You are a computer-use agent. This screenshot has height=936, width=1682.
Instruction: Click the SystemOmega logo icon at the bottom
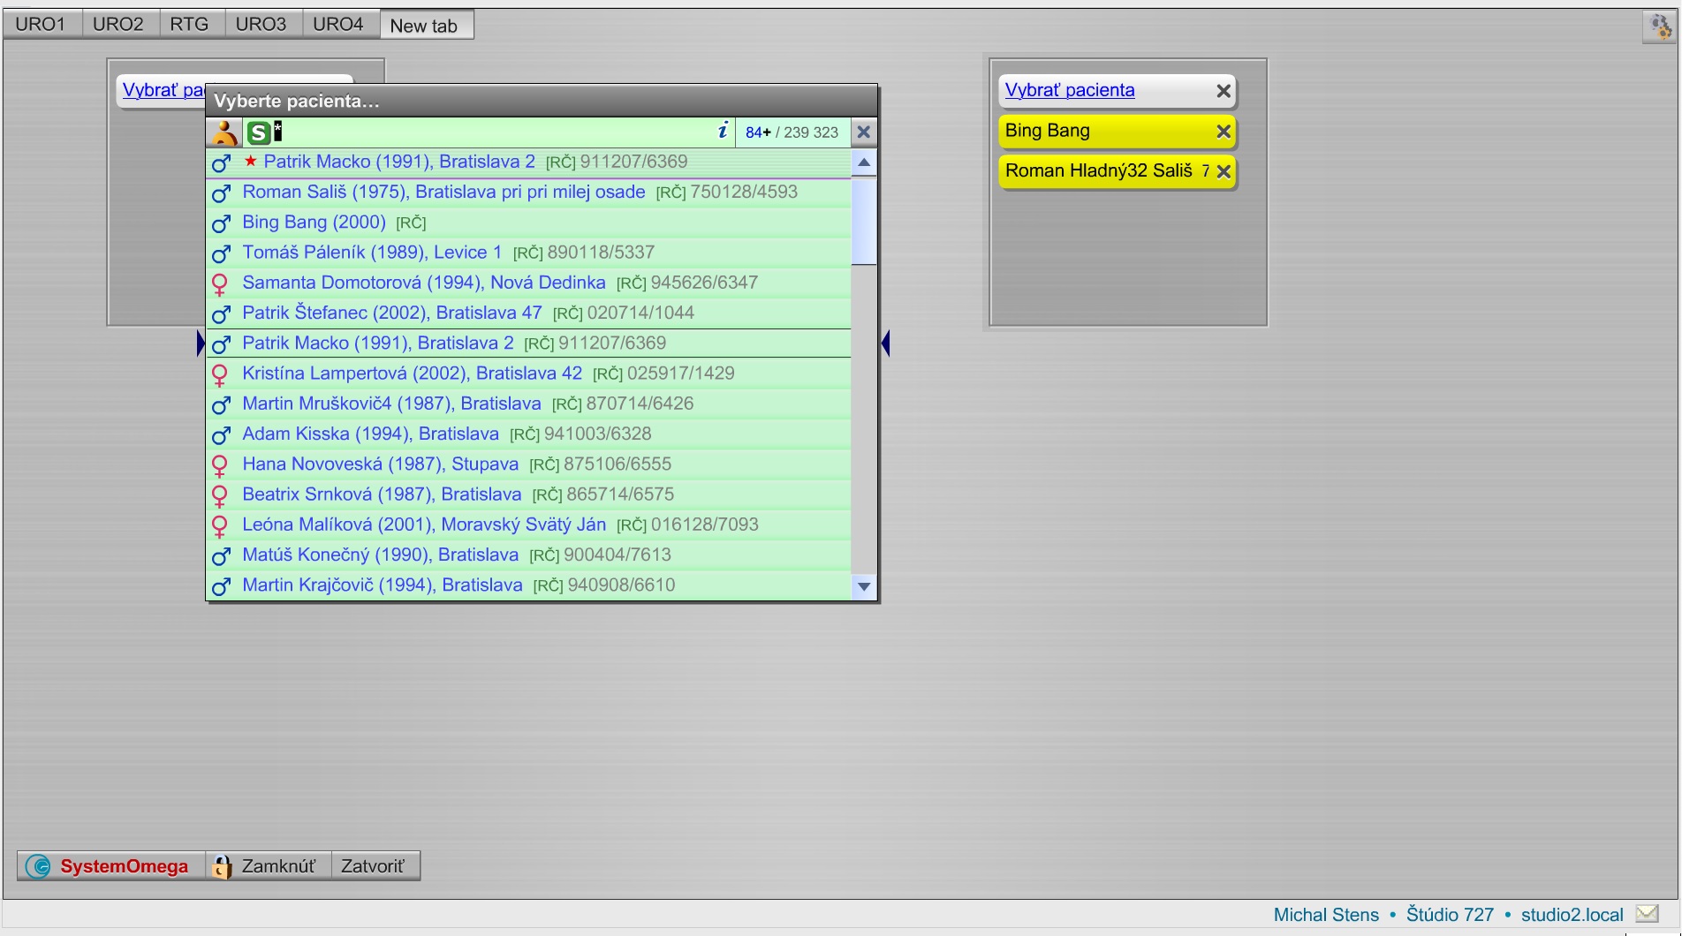pos(37,865)
